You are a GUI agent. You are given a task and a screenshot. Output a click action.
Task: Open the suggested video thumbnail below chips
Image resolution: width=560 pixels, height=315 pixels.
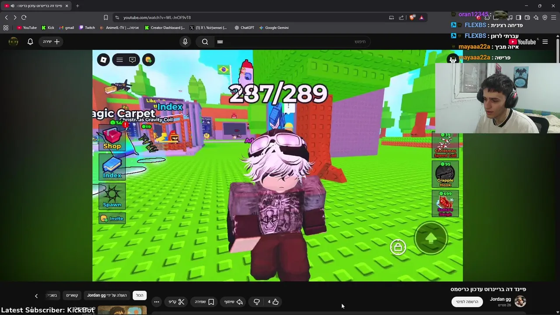pyautogui.click(x=122, y=310)
